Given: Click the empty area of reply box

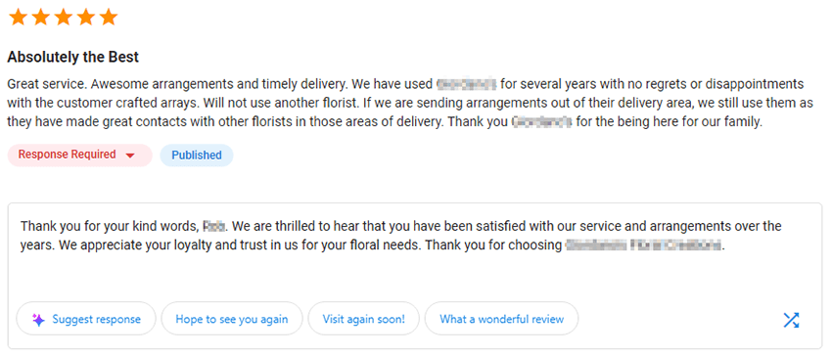Looking at the screenshot, I should tap(415, 278).
